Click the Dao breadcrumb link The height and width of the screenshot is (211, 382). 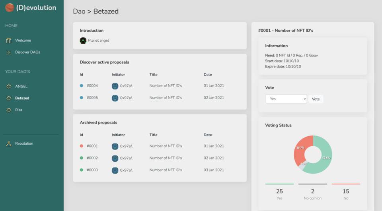click(79, 11)
